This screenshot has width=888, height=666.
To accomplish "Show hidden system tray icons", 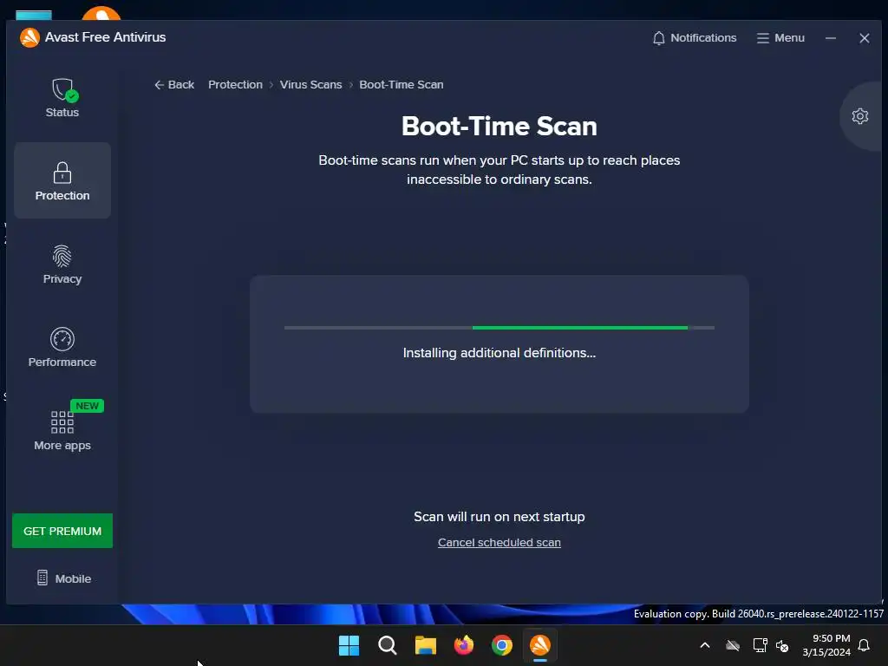I will pyautogui.click(x=705, y=645).
